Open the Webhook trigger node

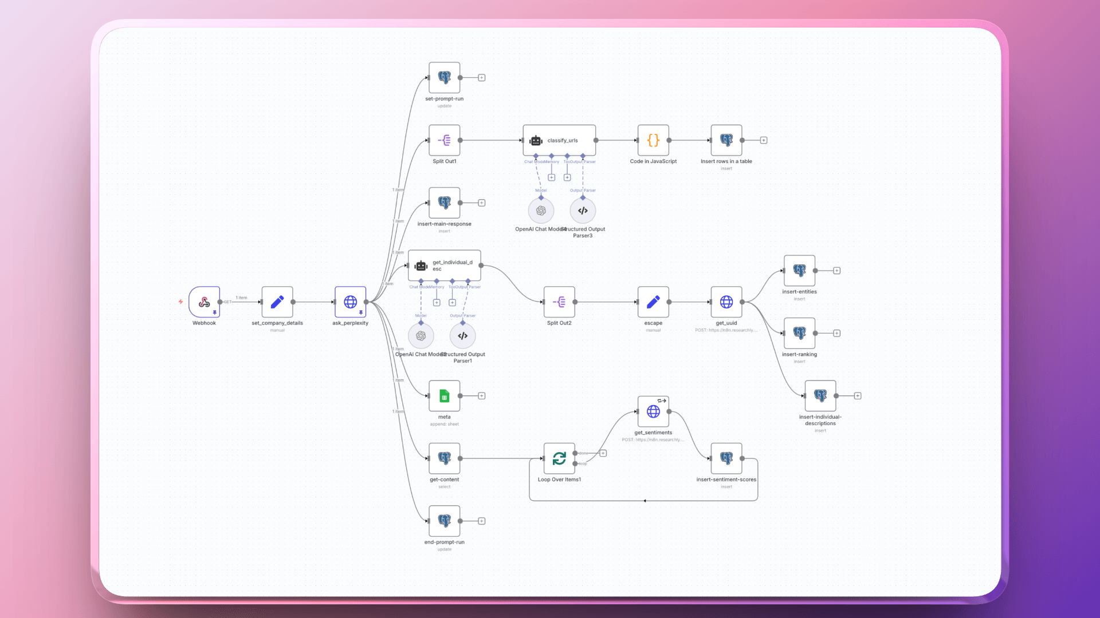(x=204, y=302)
